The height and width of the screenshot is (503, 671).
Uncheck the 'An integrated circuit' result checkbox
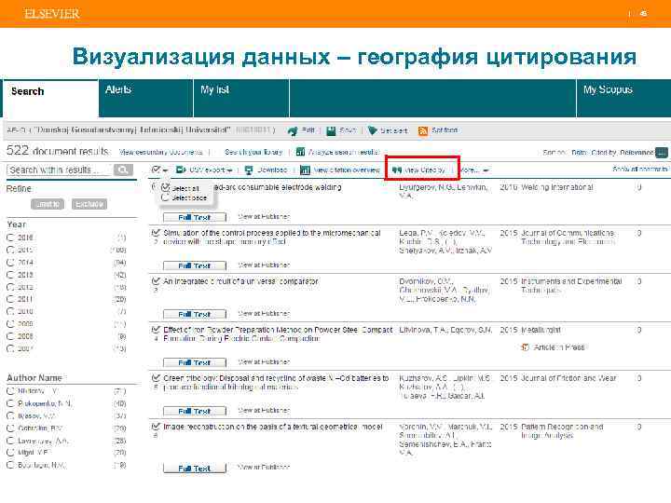pyautogui.click(x=156, y=281)
